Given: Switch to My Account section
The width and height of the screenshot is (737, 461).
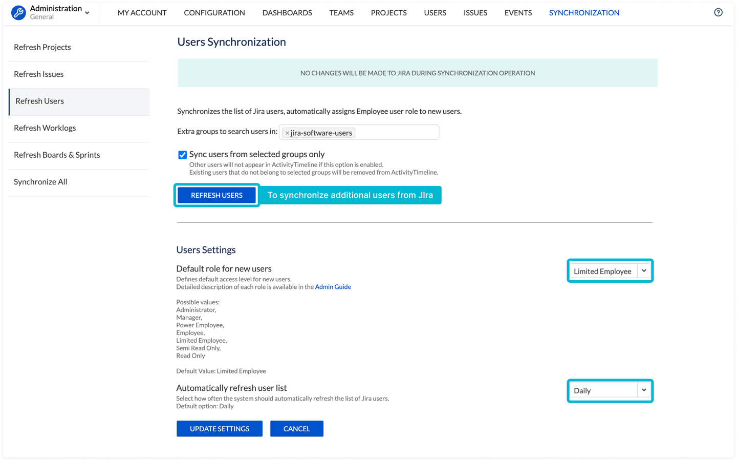Looking at the screenshot, I should tap(142, 13).
